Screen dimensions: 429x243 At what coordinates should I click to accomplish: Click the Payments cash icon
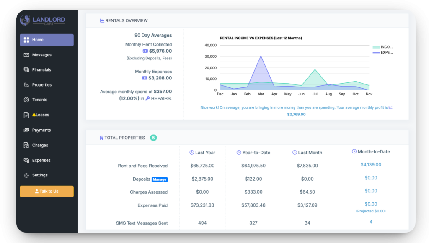26,130
